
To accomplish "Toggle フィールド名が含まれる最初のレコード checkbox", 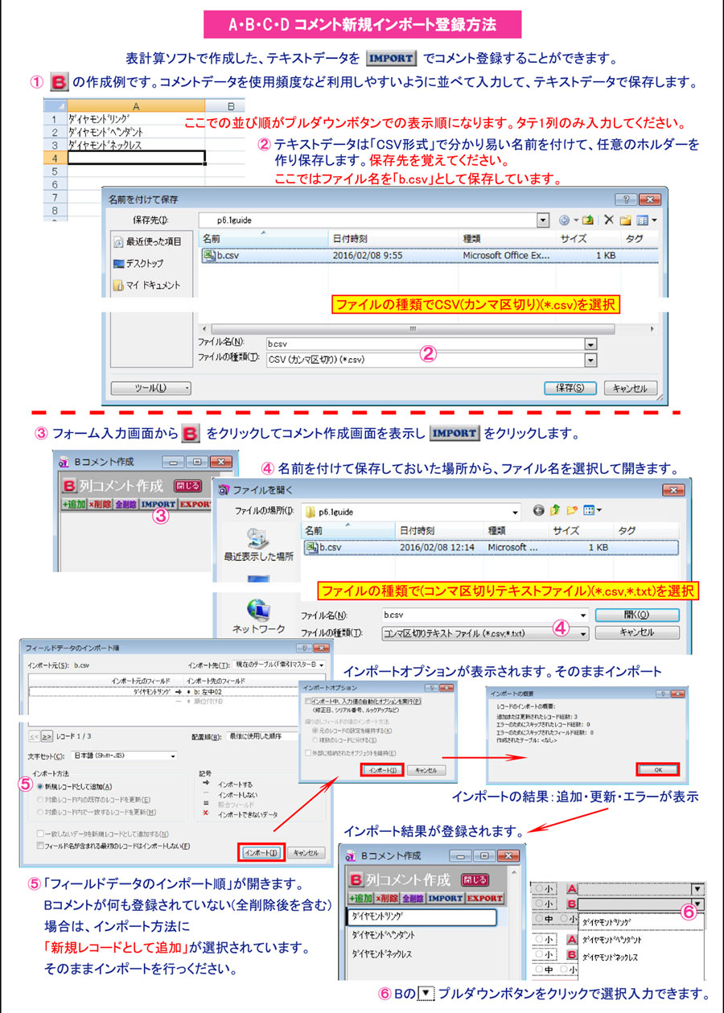I will point(40,846).
